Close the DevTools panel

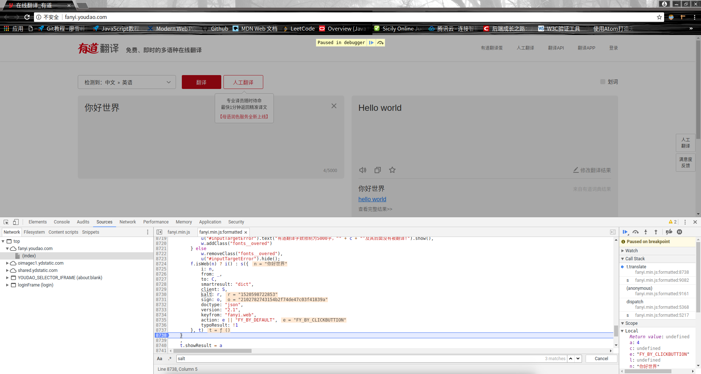click(x=695, y=222)
